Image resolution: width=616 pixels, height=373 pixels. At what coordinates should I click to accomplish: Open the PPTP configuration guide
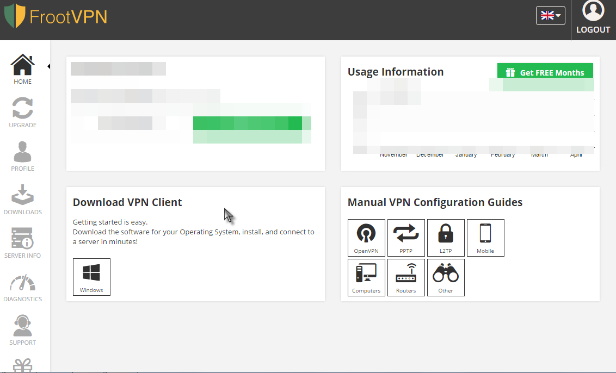tap(406, 238)
